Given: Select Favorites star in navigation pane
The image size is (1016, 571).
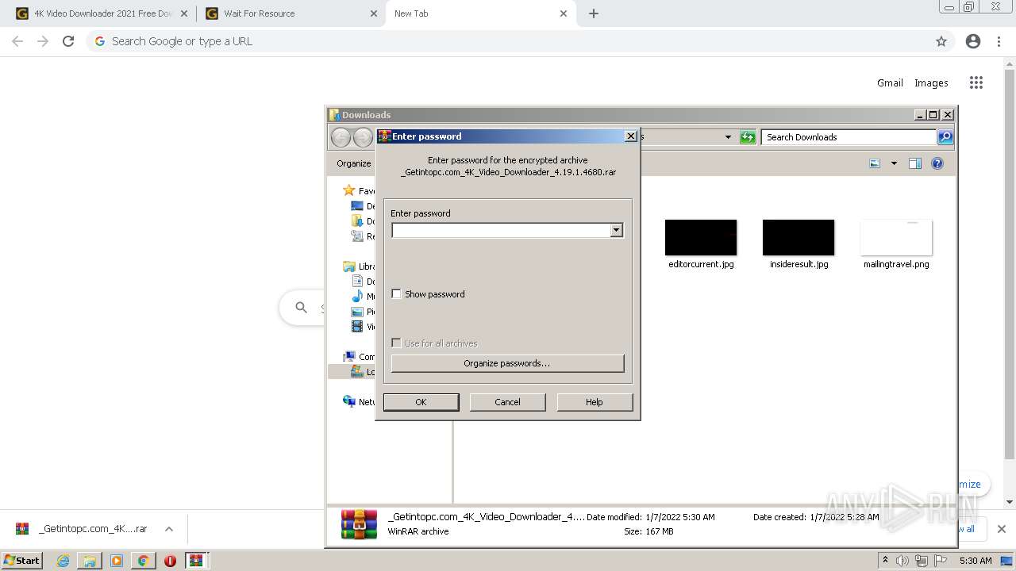Looking at the screenshot, I should click(x=349, y=190).
